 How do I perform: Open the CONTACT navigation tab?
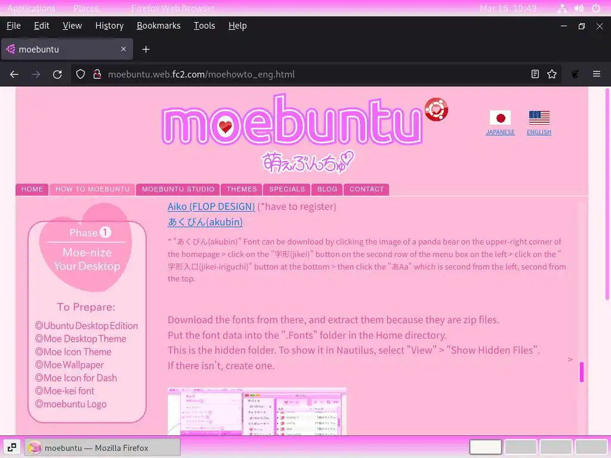(x=366, y=189)
